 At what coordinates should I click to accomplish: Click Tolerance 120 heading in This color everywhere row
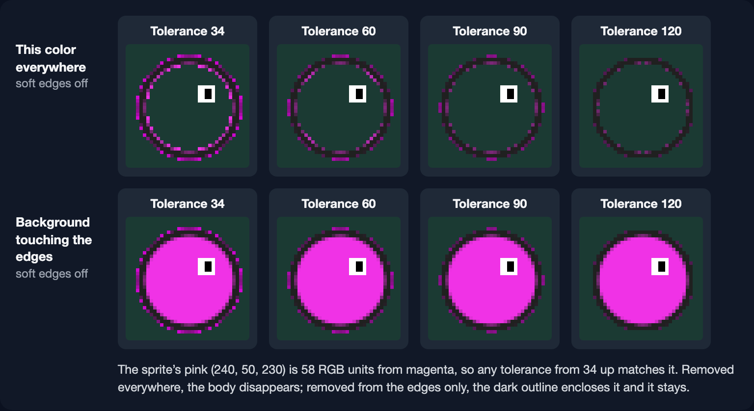pos(641,31)
